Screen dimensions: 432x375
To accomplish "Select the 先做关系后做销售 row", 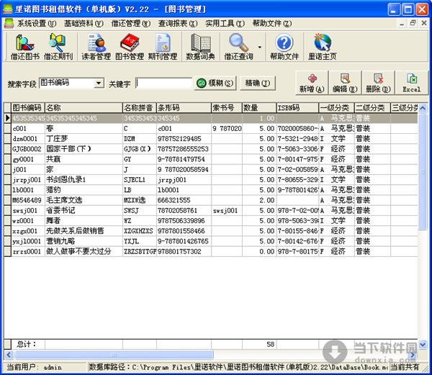I will tap(211, 231).
